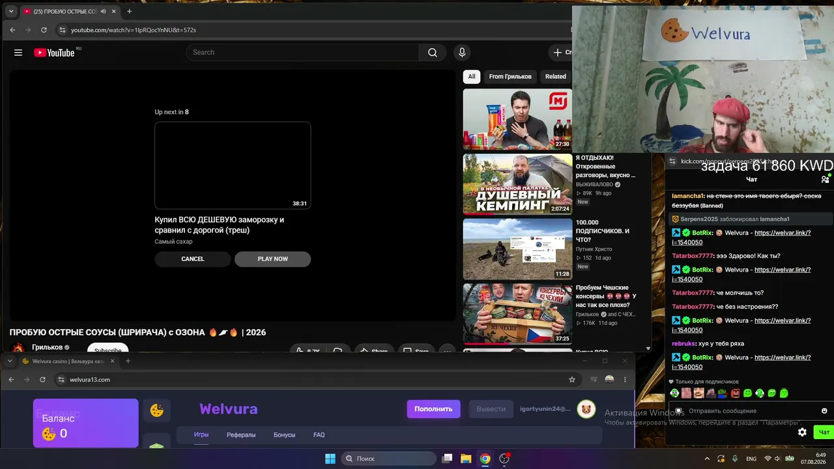Click the welvura13.com address bar

coord(313,380)
